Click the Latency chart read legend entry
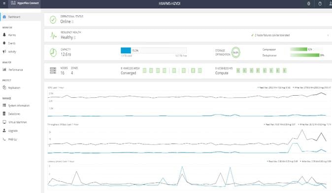The width and height of the screenshot is (332, 193). (282, 161)
